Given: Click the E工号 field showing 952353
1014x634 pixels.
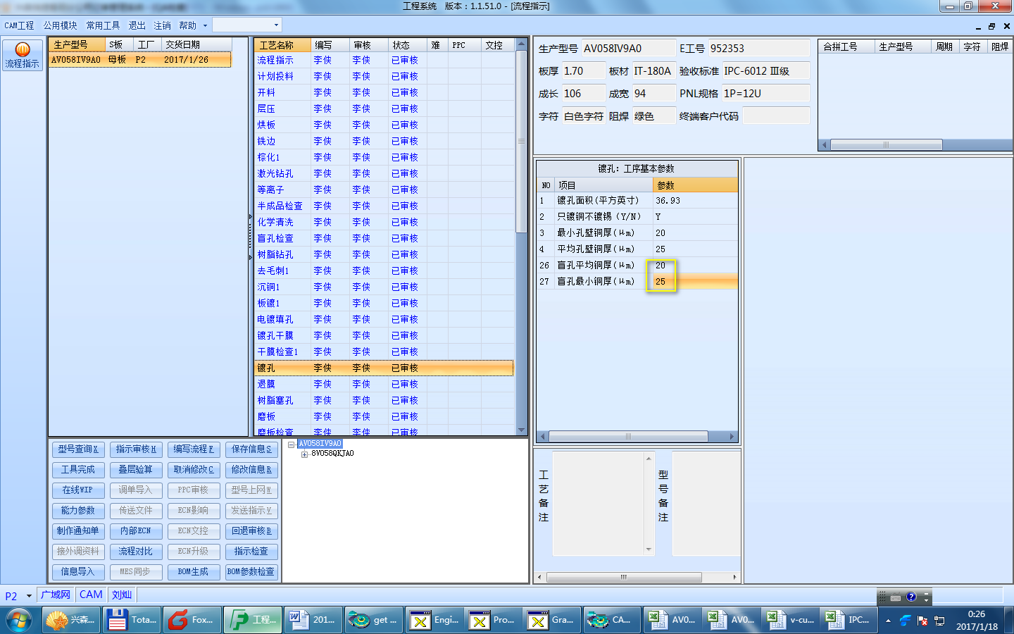Looking at the screenshot, I should coord(758,49).
